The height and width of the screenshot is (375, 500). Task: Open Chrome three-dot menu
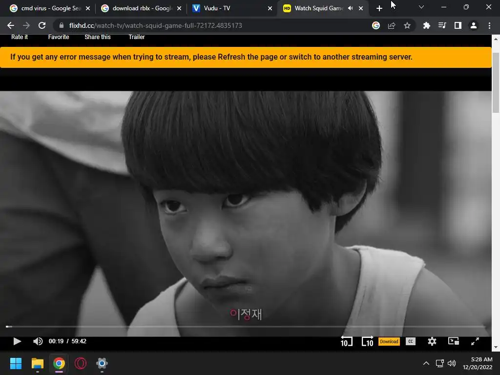pyautogui.click(x=489, y=25)
